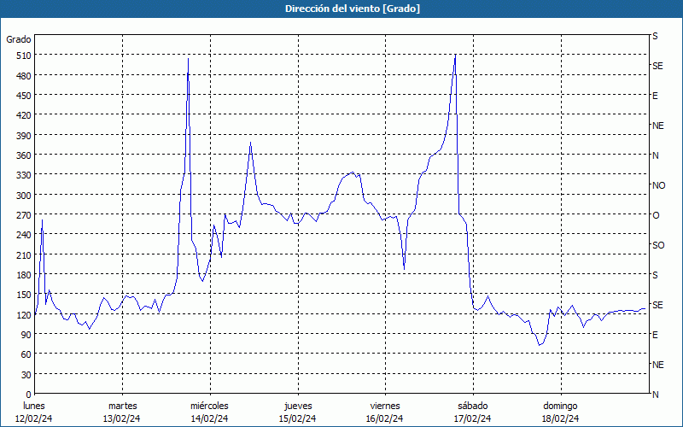Click the 0 value on the y-axis

tap(29, 395)
